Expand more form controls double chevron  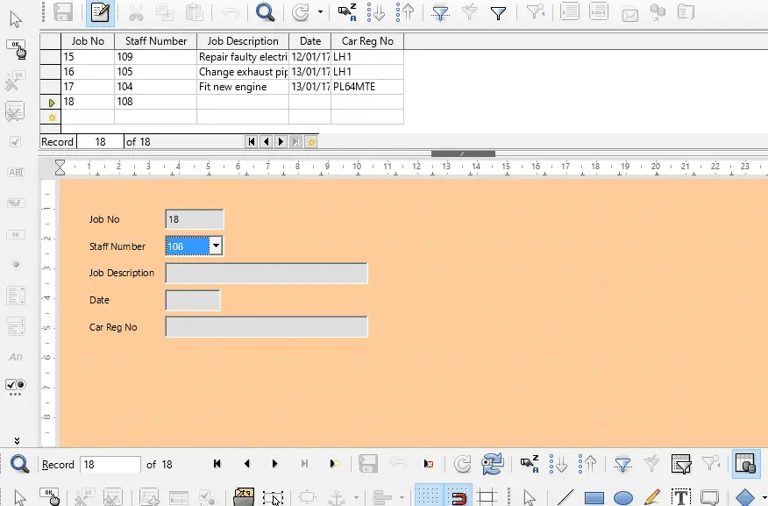[x=17, y=441]
